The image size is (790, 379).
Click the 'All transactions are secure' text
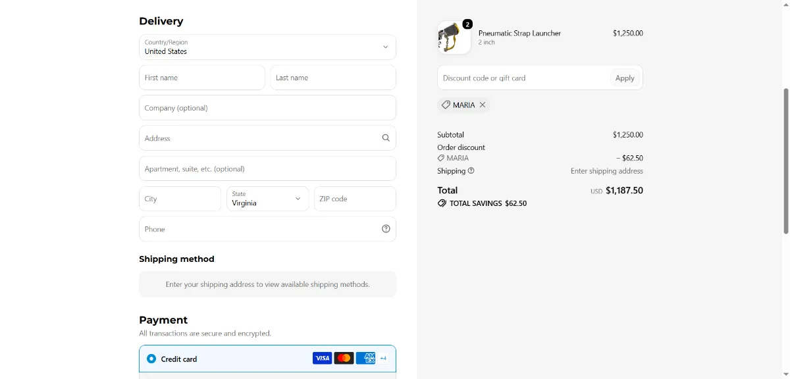click(x=205, y=334)
